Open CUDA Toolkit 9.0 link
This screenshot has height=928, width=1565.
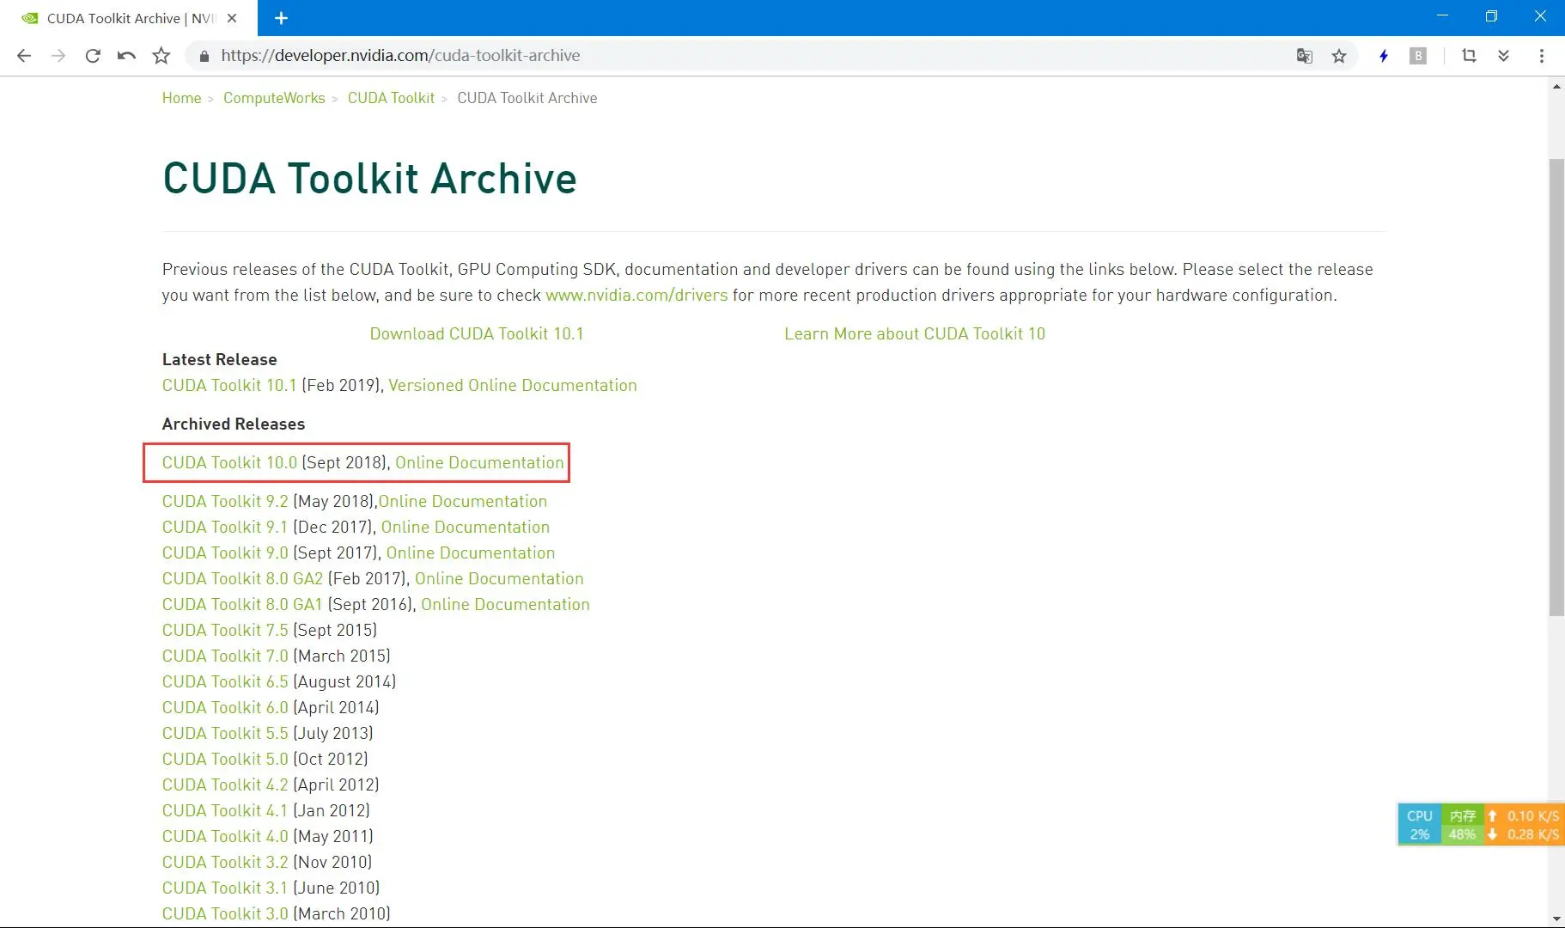pyautogui.click(x=225, y=553)
